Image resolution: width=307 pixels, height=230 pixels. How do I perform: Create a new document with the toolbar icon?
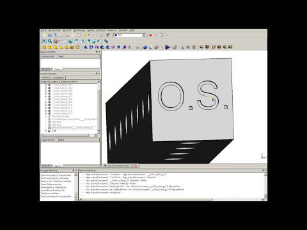[x=44, y=35]
